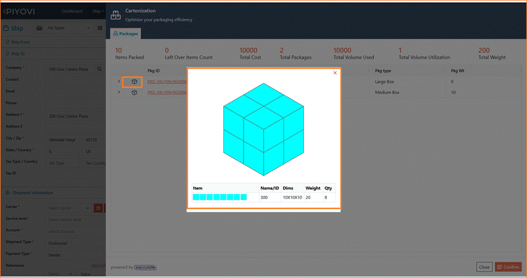Open the first PKG ID link
The image size is (527, 278).
tap(167, 82)
